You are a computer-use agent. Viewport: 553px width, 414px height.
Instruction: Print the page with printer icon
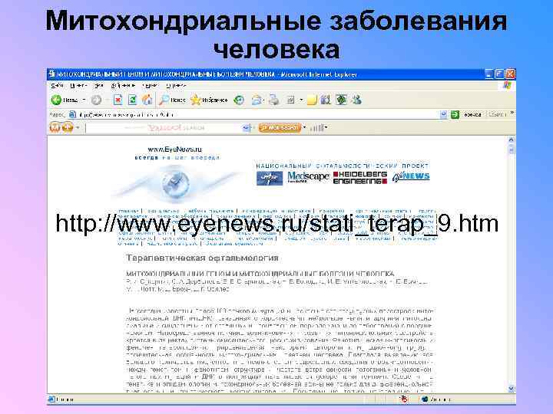(x=273, y=100)
